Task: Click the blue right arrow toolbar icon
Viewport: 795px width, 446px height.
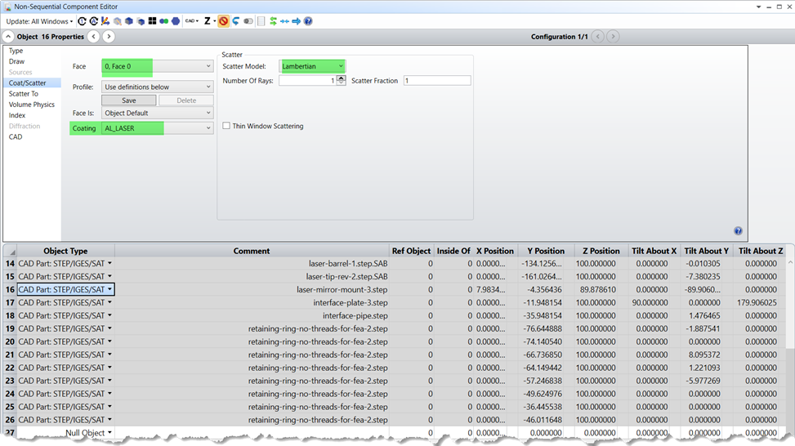Action: point(296,20)
